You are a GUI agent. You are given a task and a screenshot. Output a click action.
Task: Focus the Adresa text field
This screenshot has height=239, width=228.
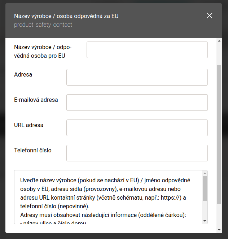tap(137, 77)
